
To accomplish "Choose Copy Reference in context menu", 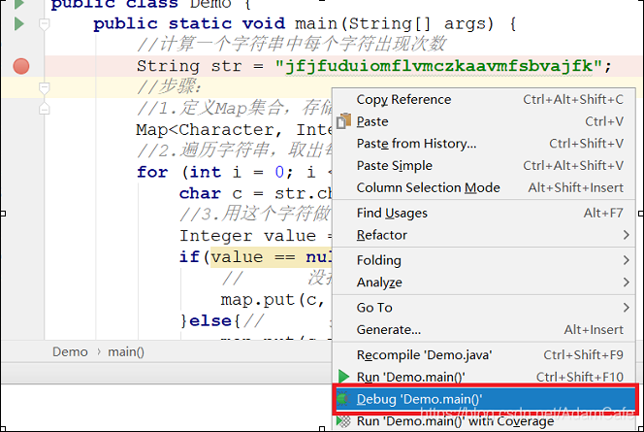I will coord(484,99).
